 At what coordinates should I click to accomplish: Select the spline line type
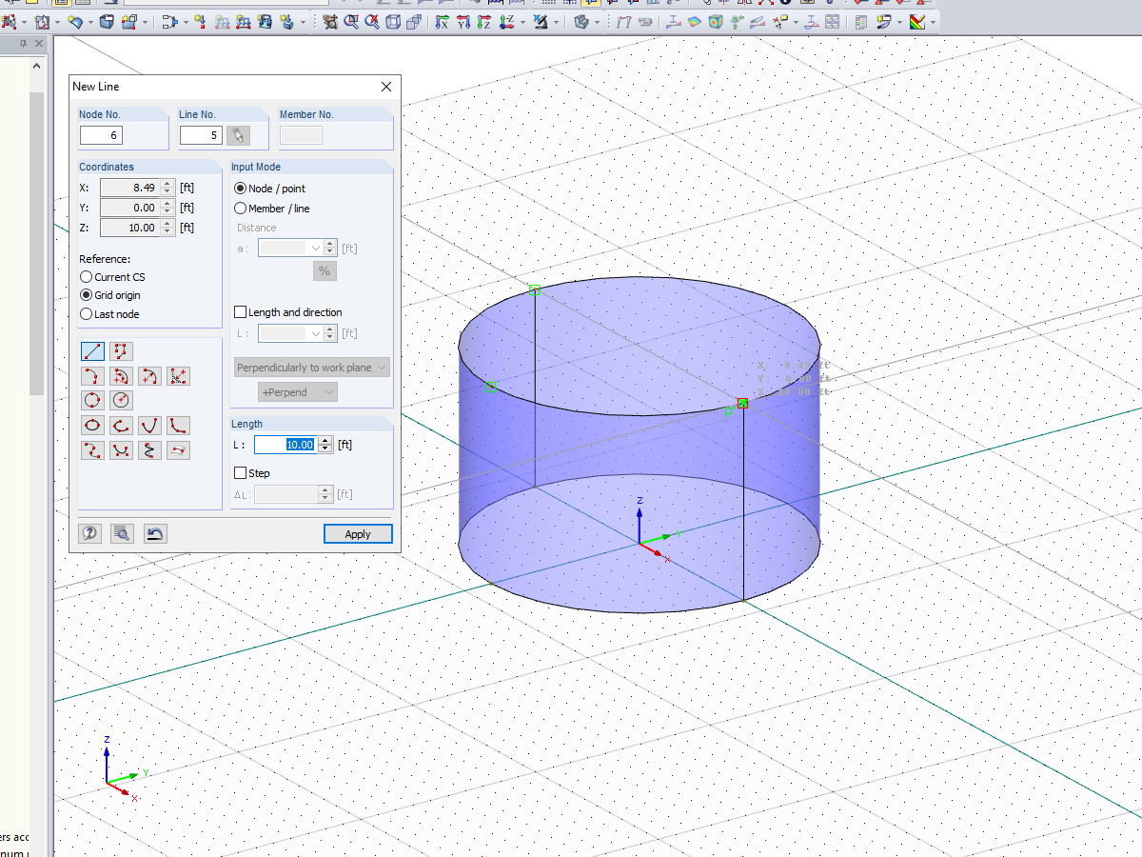pos(92,450)
